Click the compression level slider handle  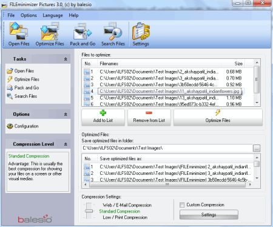click(x=89, y=211)
